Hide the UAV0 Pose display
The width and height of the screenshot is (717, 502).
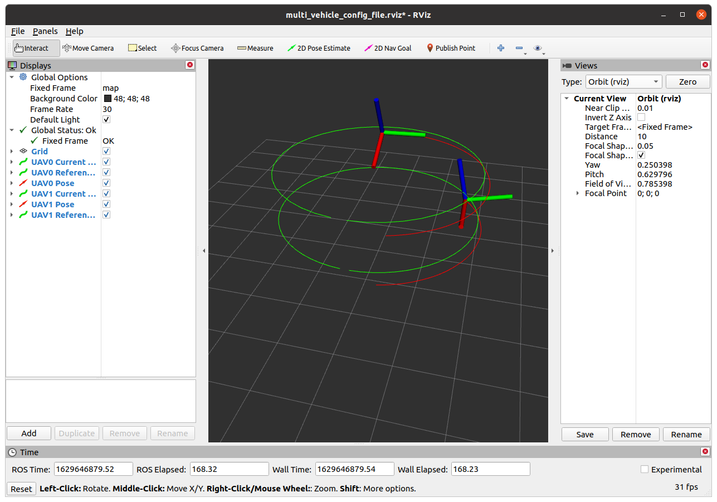tap(106, 183)
